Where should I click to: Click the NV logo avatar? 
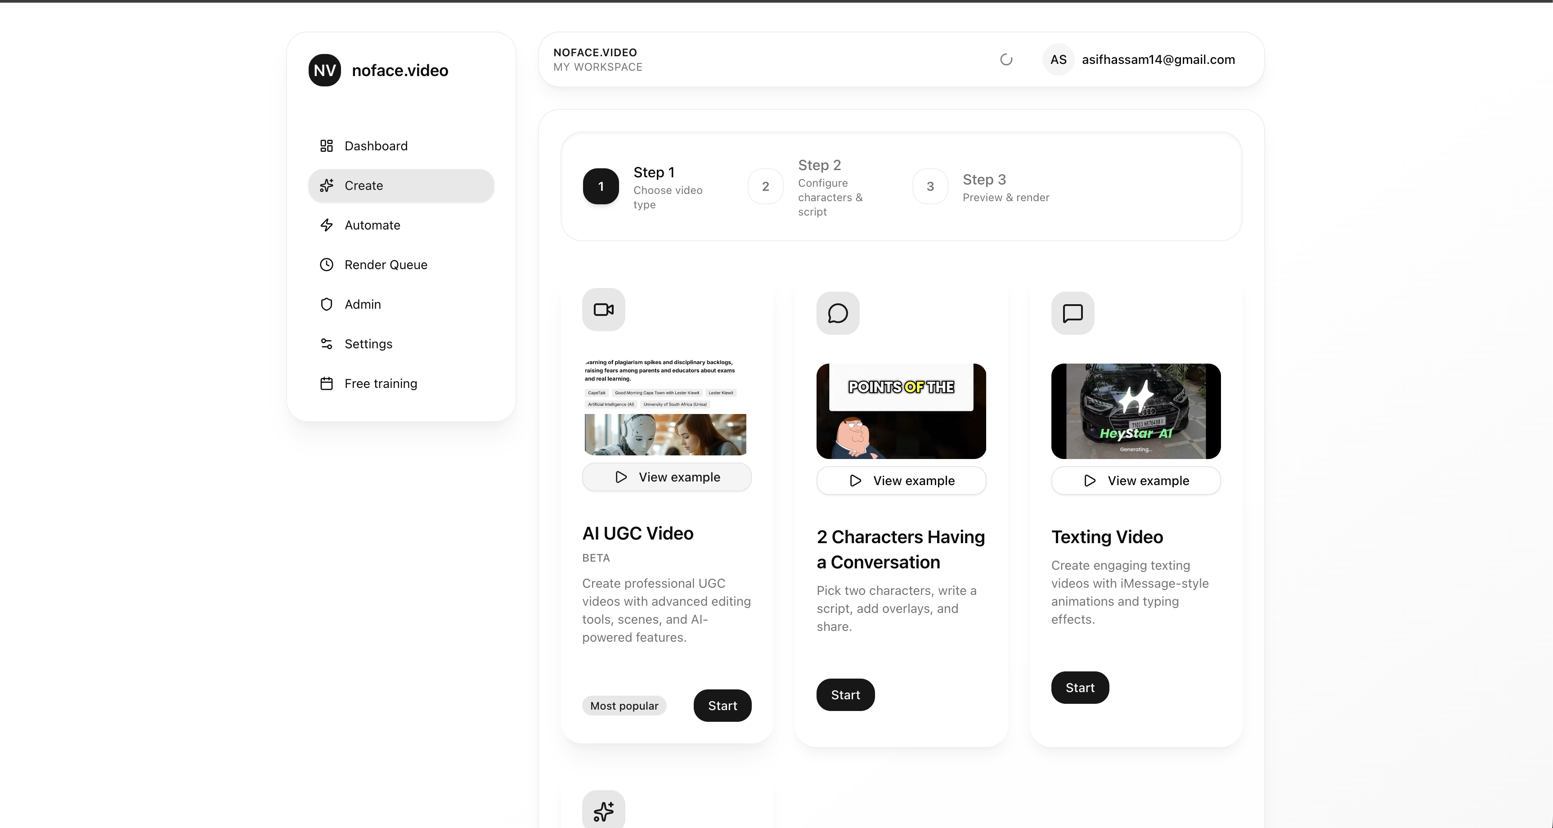[324, 71]
